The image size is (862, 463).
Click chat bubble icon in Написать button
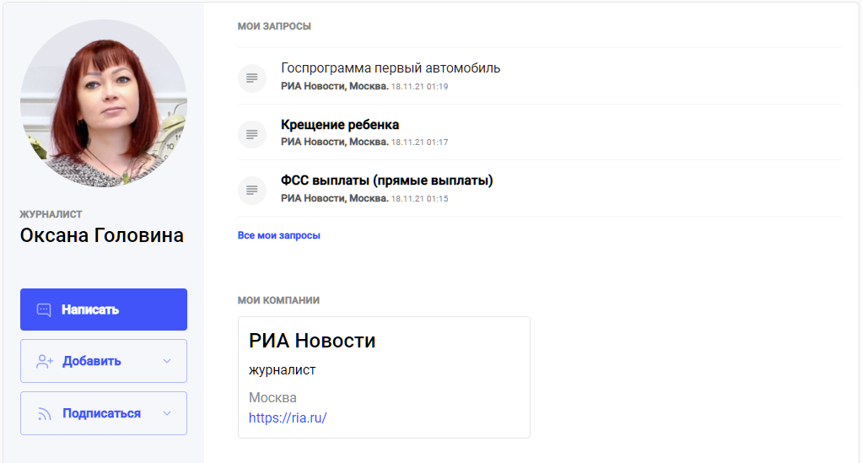click(x=45, y=310)
